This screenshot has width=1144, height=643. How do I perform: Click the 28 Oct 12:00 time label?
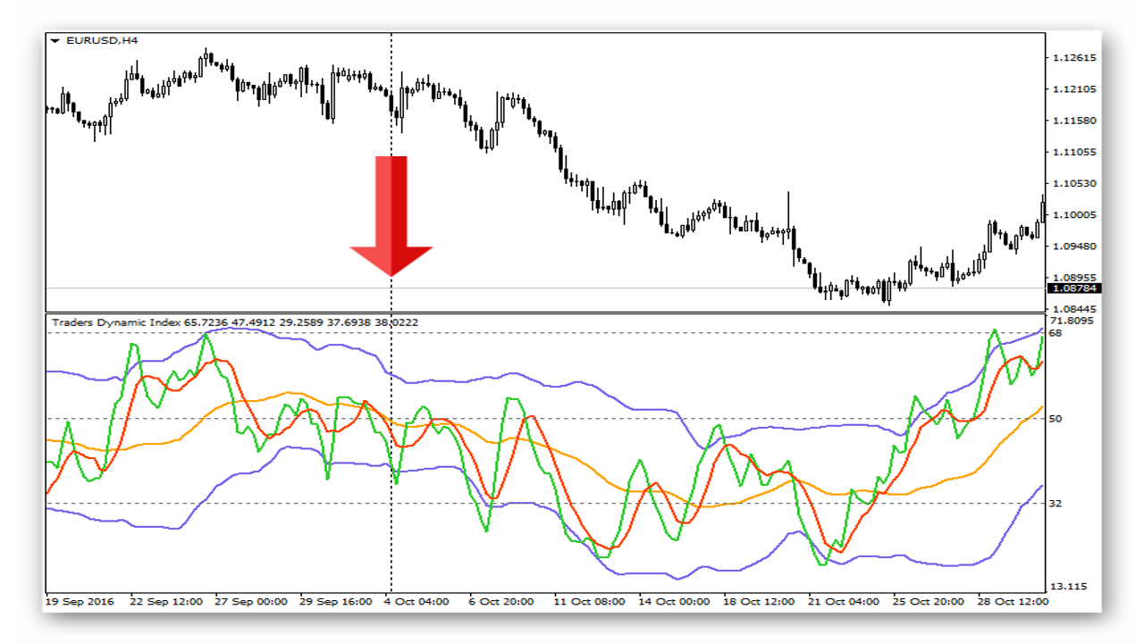pos(1011,602)
